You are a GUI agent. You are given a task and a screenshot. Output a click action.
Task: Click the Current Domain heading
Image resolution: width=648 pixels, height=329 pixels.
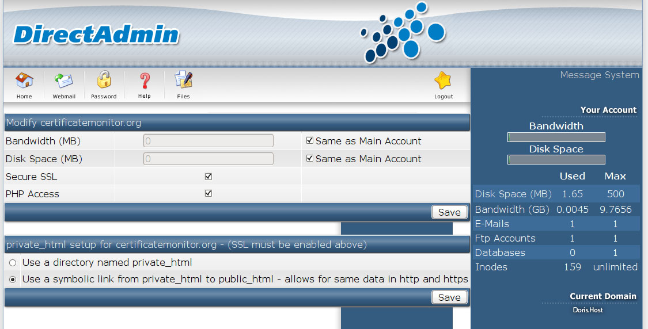[603, 296]
